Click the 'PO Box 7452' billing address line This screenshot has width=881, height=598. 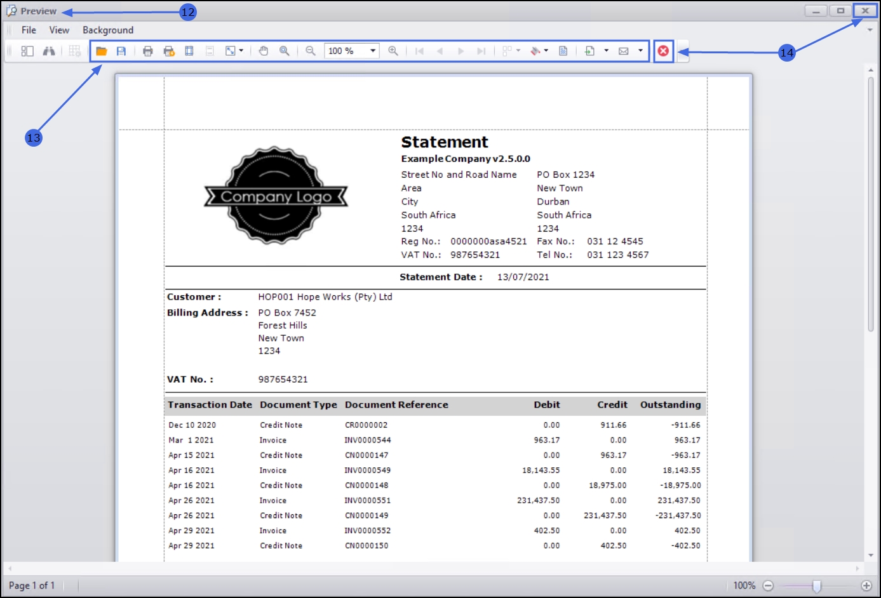tap(287, 312)
